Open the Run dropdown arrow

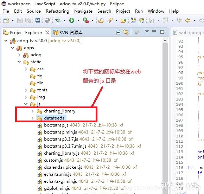pos(78,20)
